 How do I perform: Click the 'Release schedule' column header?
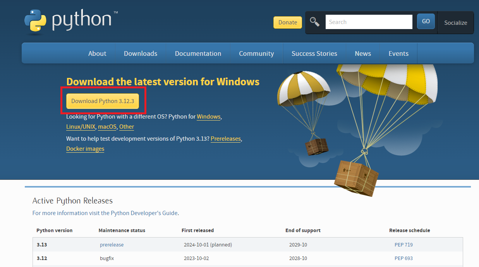point(410,231)
